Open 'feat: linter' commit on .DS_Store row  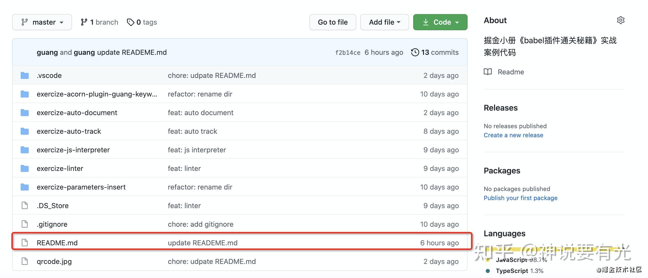click(184, 206)
